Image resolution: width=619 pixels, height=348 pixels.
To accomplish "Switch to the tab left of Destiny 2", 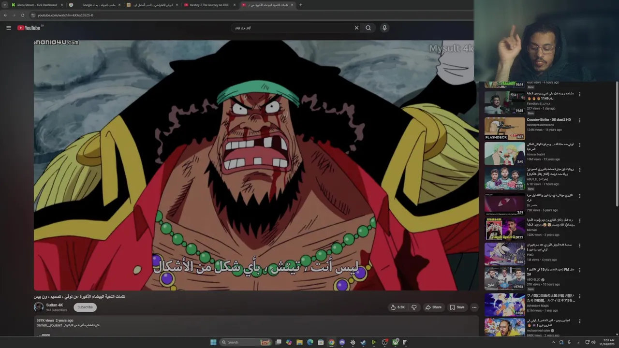I will [x=152, y=5].
